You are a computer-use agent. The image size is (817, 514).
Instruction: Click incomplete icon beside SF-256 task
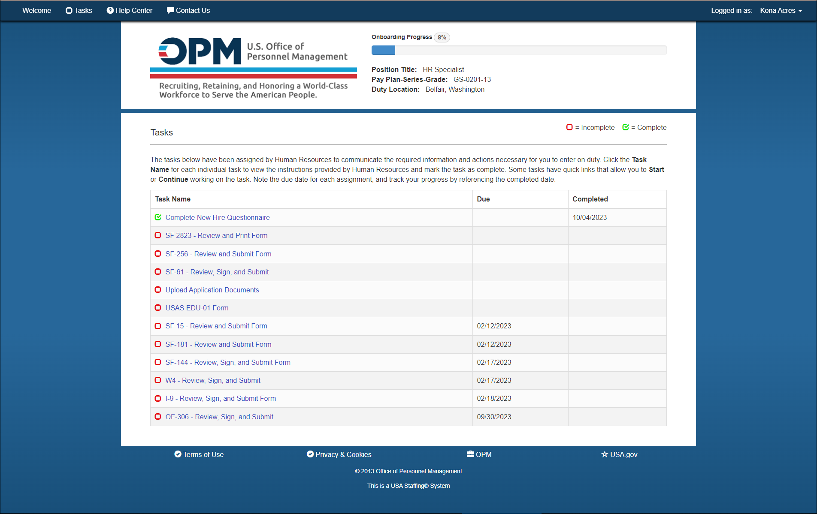coord(158,254)
